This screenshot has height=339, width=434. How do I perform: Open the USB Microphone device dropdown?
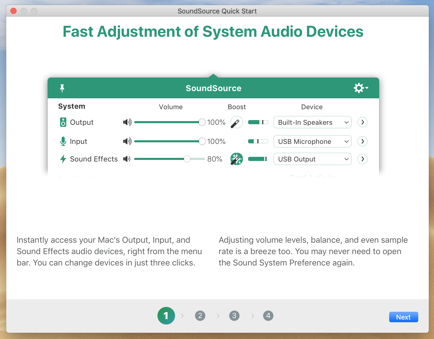(312, 141)
